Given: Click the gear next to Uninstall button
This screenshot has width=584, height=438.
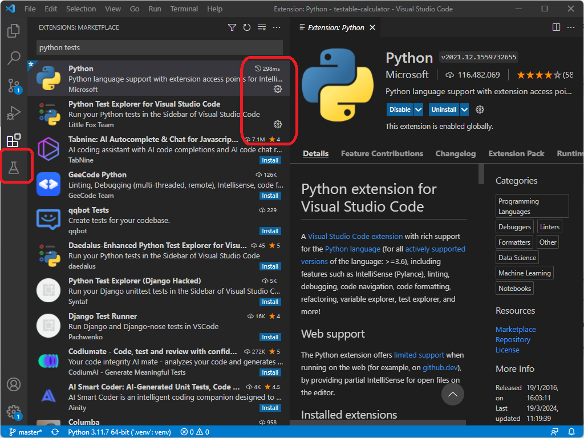Looking at the screenshot, I should click(480, 109).
